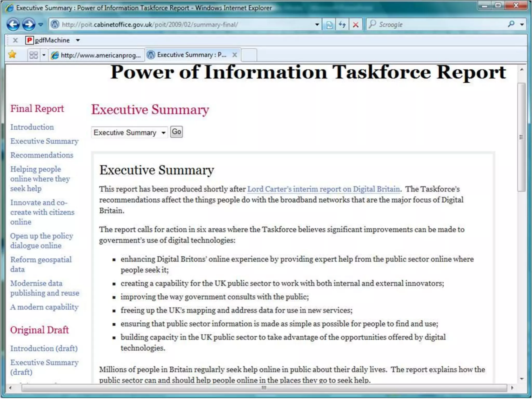Screen dimensions: 532x399
Task: Click the Compatibility View icon in address bar
Action: 329,25
